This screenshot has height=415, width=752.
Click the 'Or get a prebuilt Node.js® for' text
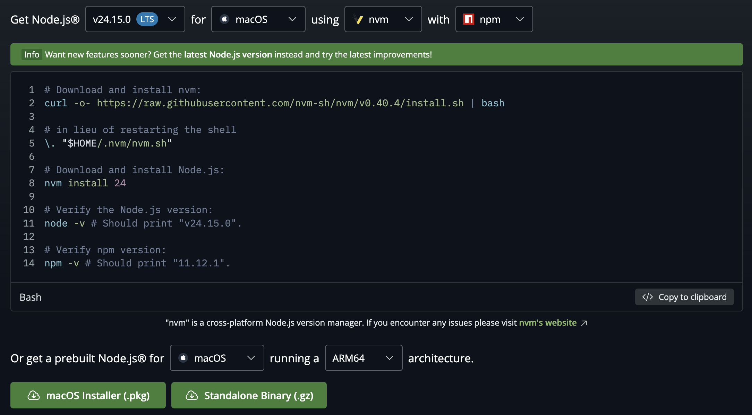point(87,358)
